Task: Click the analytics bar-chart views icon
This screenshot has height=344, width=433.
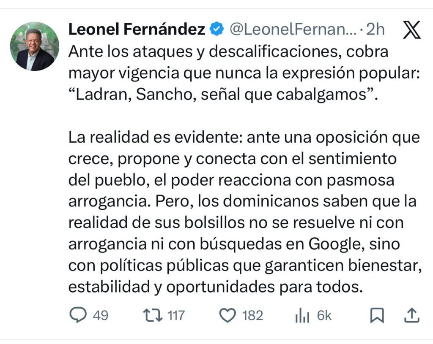Action: pos(301,315)
